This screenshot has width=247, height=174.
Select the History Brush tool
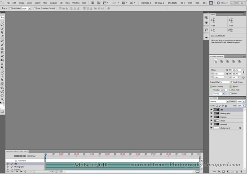[2, 52]
